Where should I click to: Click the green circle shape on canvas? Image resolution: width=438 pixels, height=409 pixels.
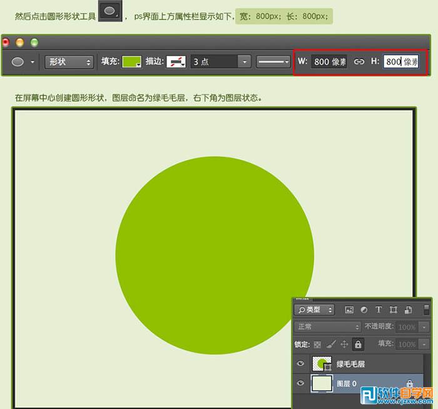click(215, 255)
